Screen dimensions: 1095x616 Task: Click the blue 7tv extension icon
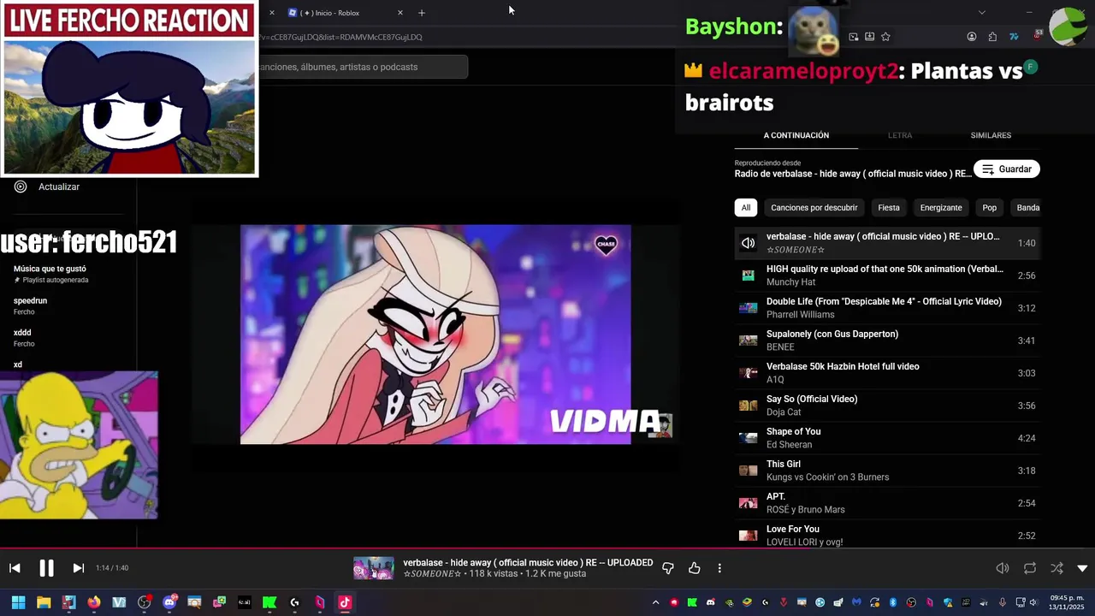coord(1014,37)
